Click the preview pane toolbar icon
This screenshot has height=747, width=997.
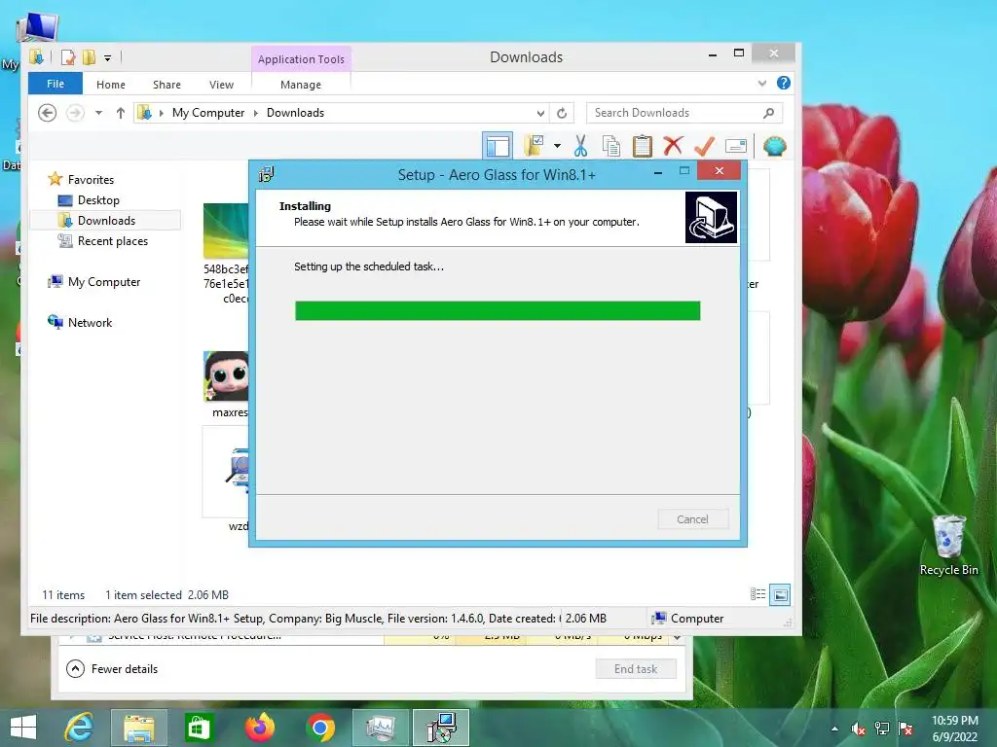(498, 146)
